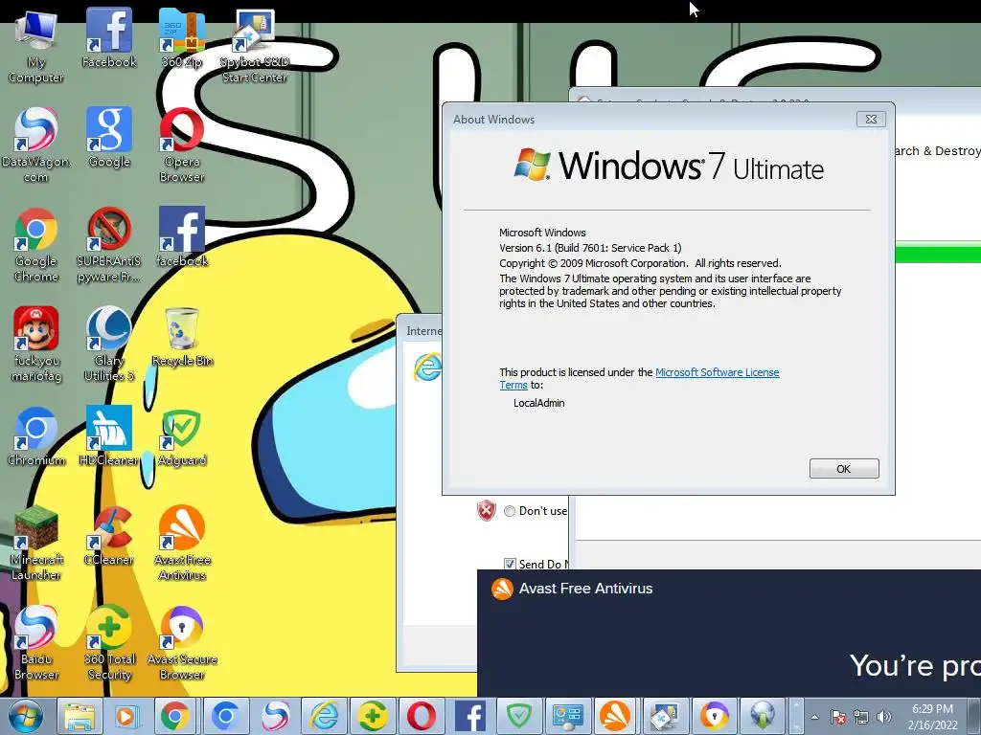
Task: Launch Opera Browser from the desktop
Action: click(181, 145)
